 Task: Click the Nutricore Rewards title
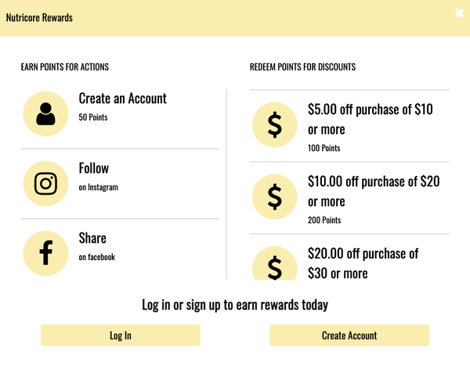tap(39, 17)
